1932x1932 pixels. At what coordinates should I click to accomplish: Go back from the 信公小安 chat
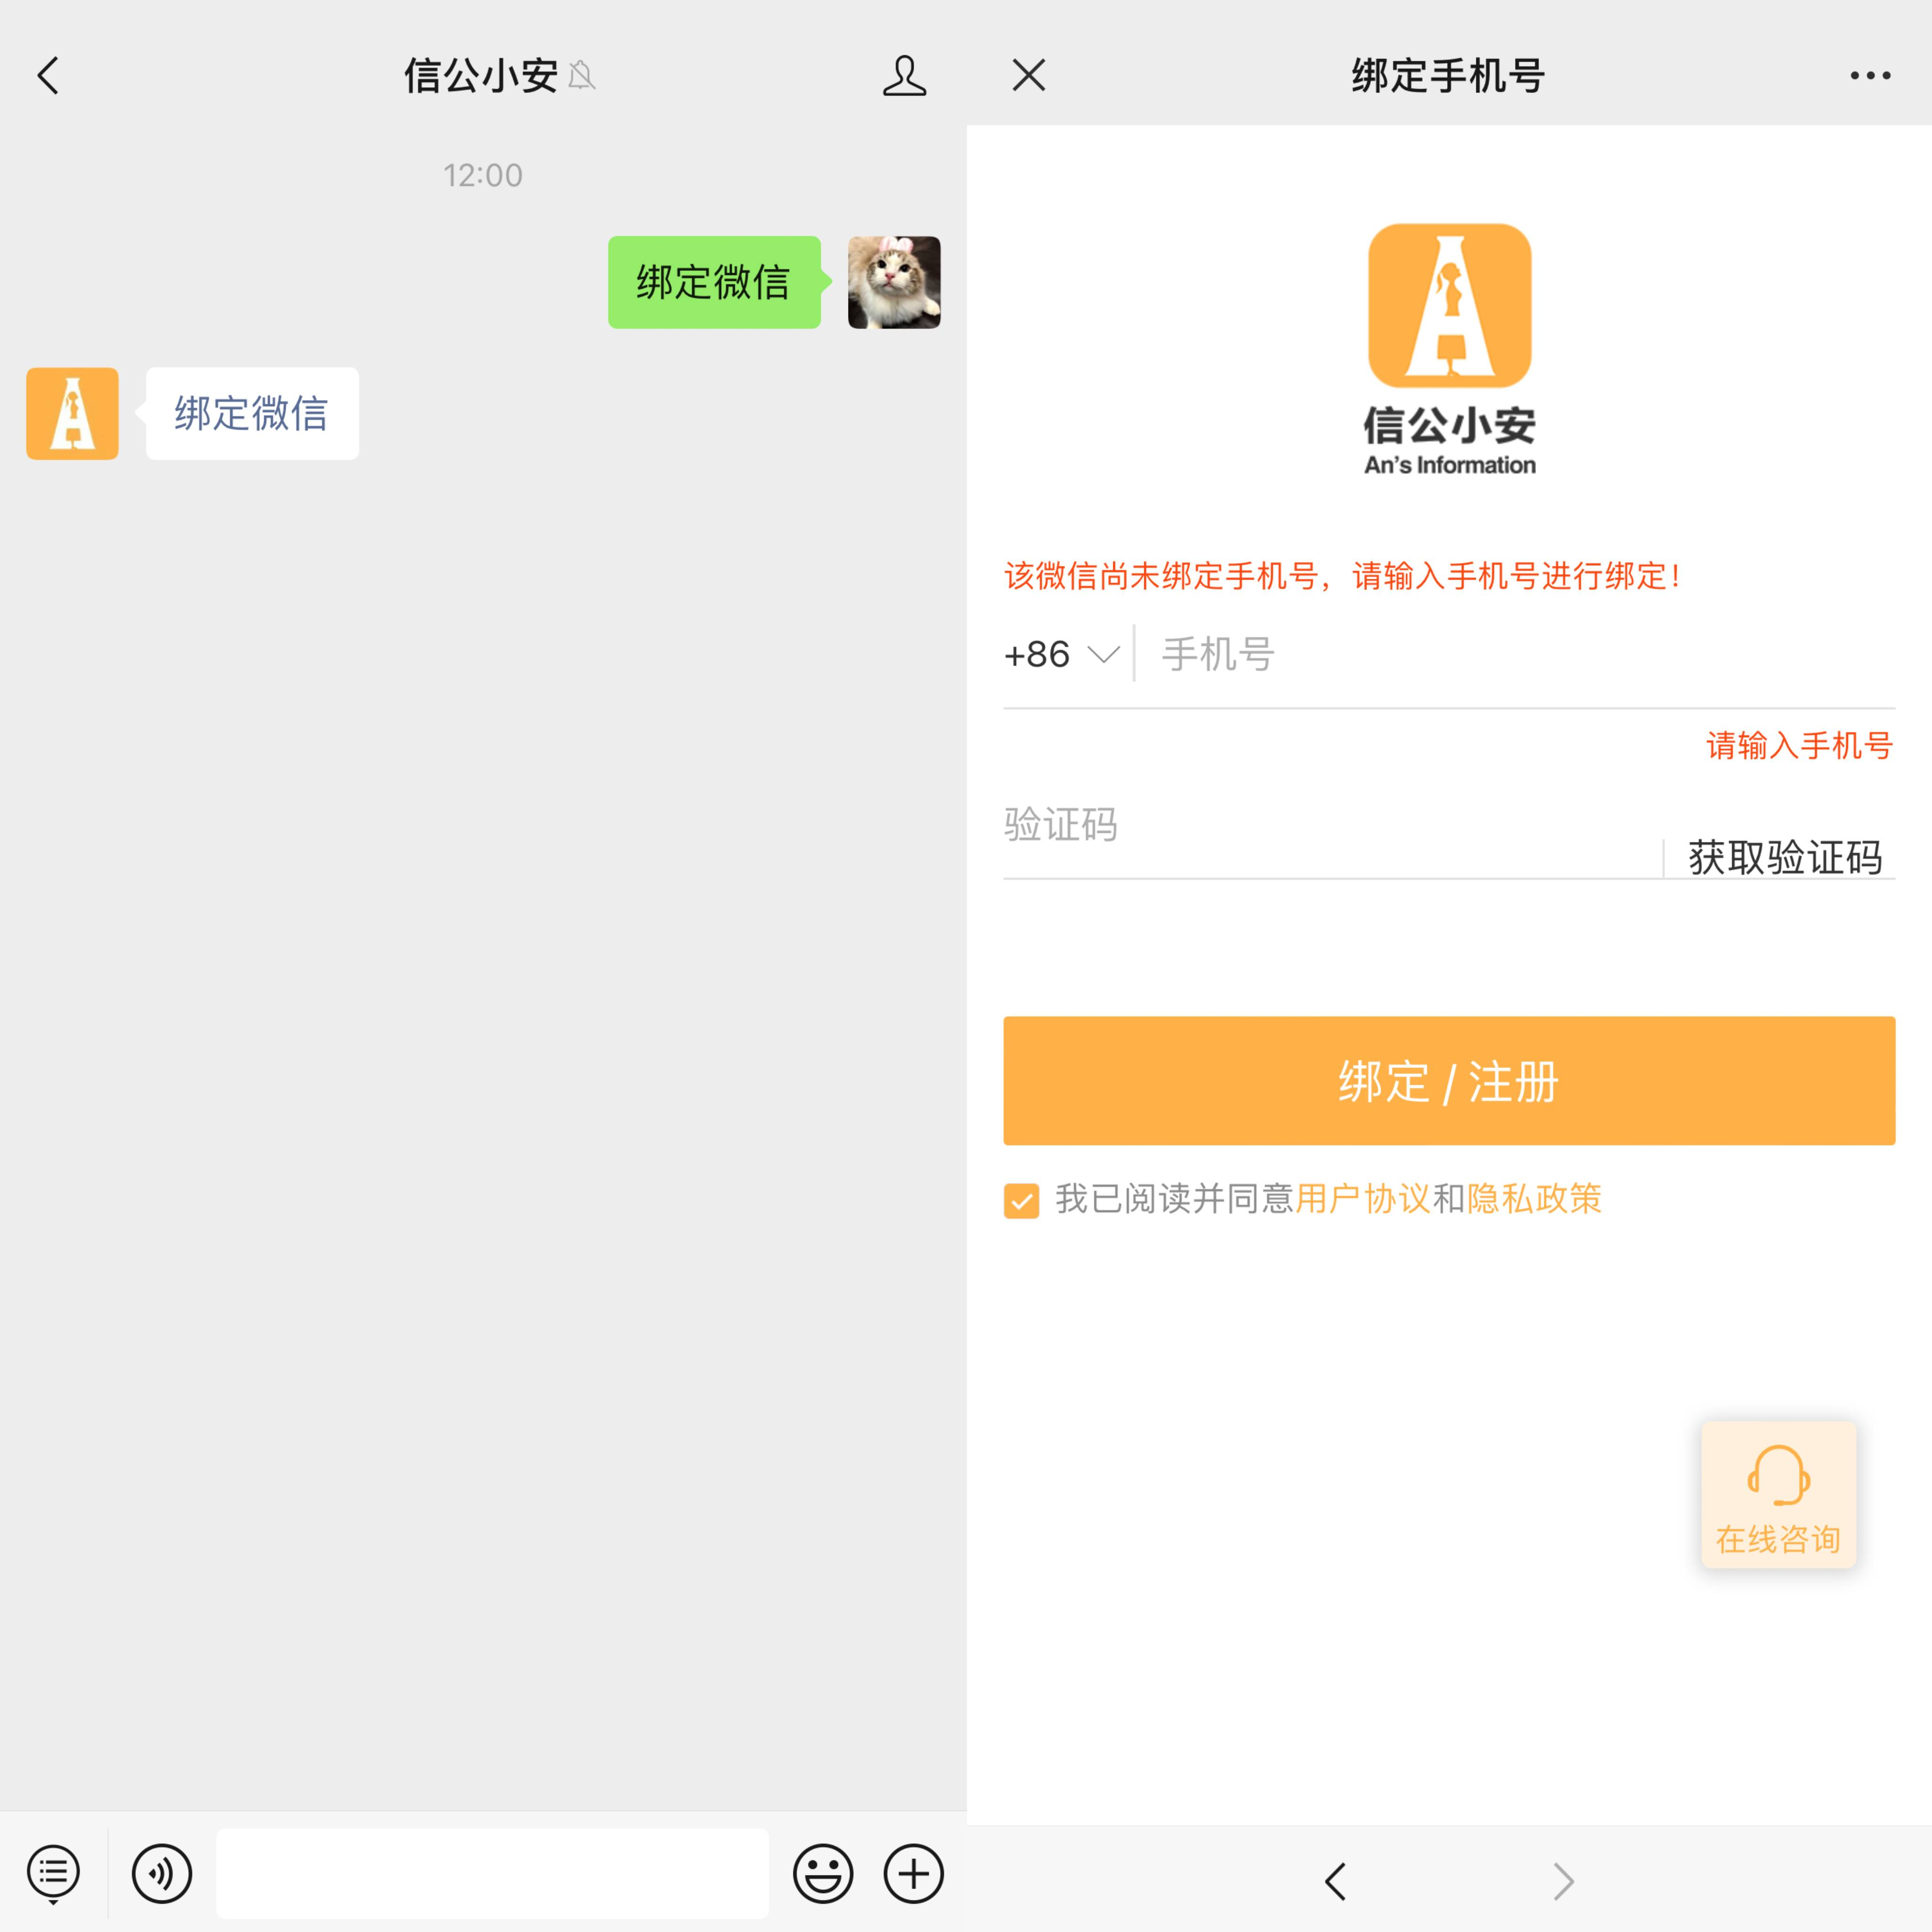point(48,75)
